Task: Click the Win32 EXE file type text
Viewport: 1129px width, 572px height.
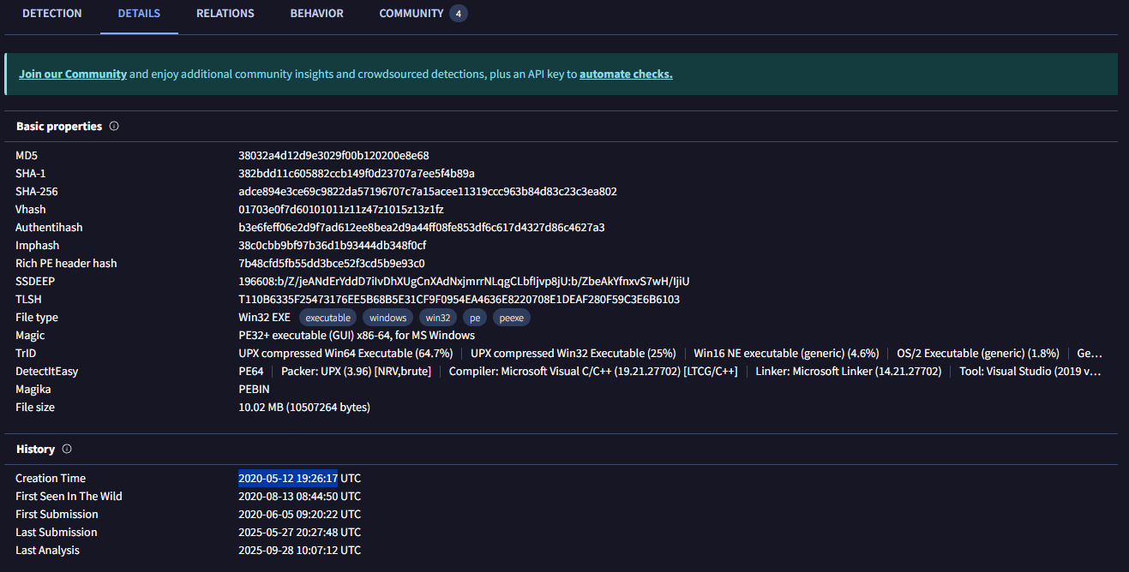Action: click(264, 317)
